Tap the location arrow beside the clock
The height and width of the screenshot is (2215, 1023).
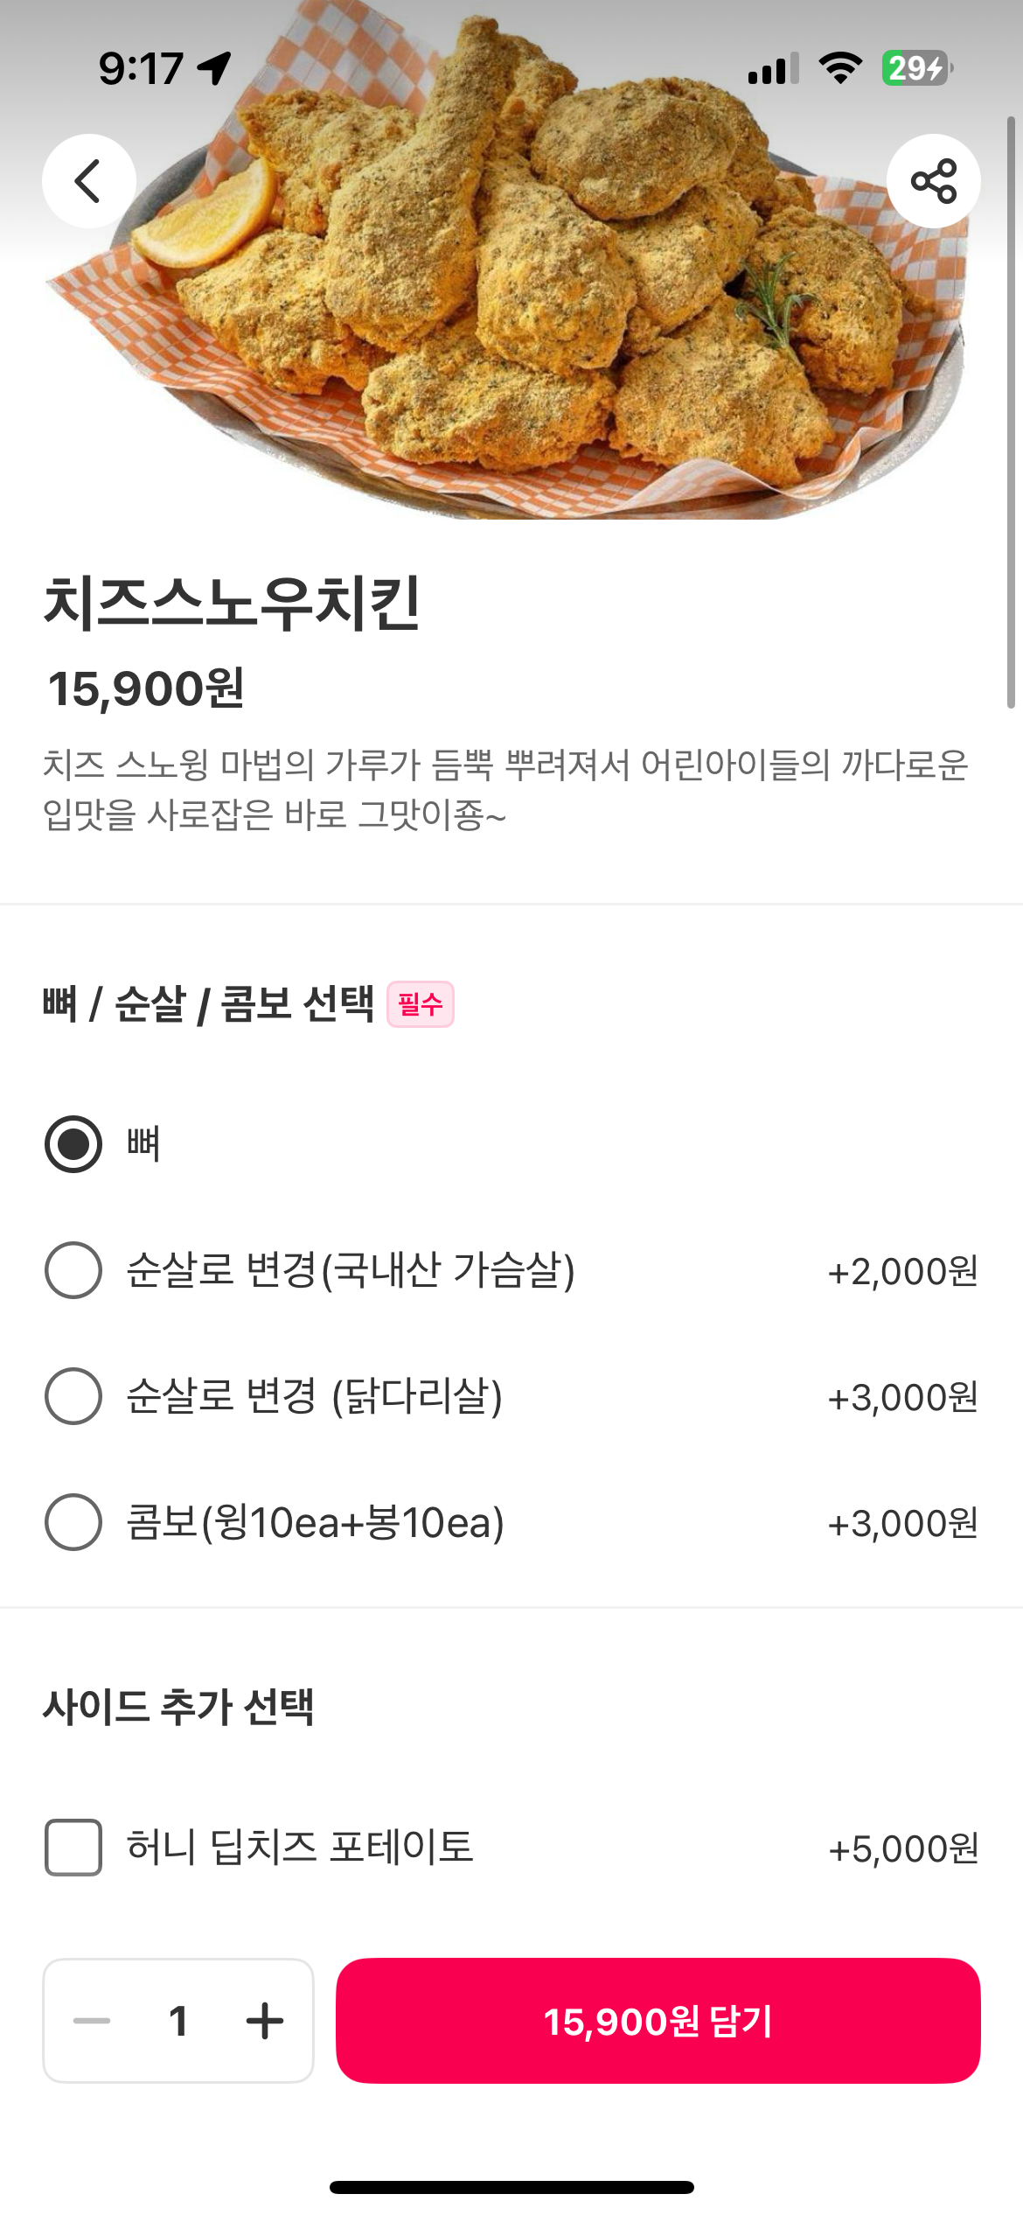pyautogui.click(x=214, y=68)
